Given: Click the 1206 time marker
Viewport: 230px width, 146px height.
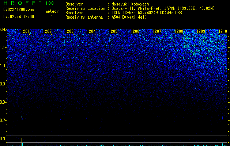Looking at the screenshot, I should pyautogui.click(x=135, y=31).
